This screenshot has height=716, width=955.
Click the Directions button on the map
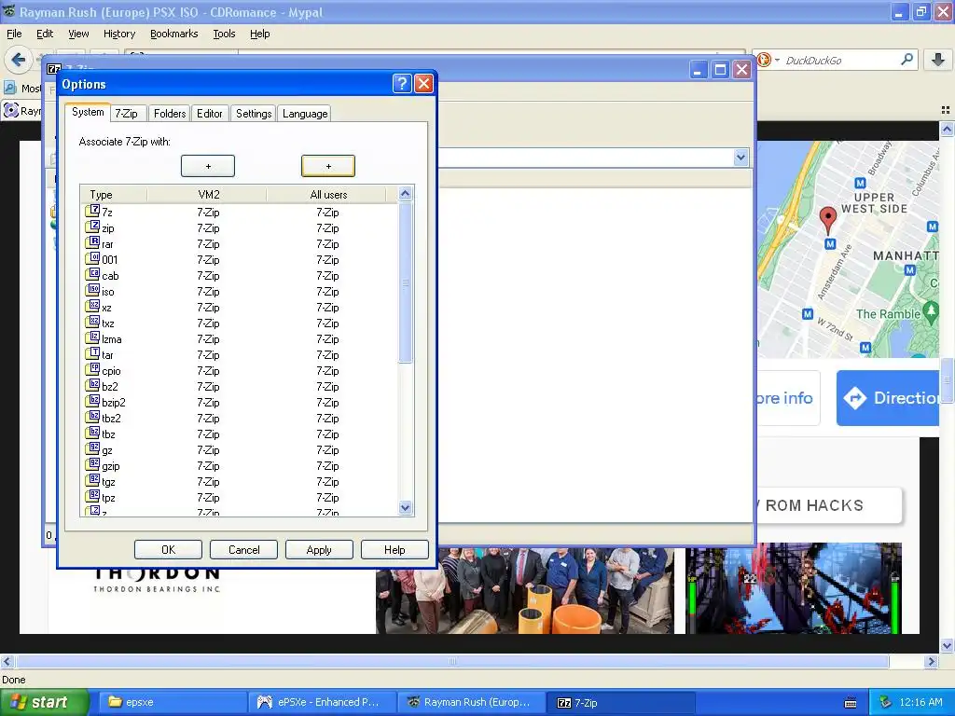(888, 398)
